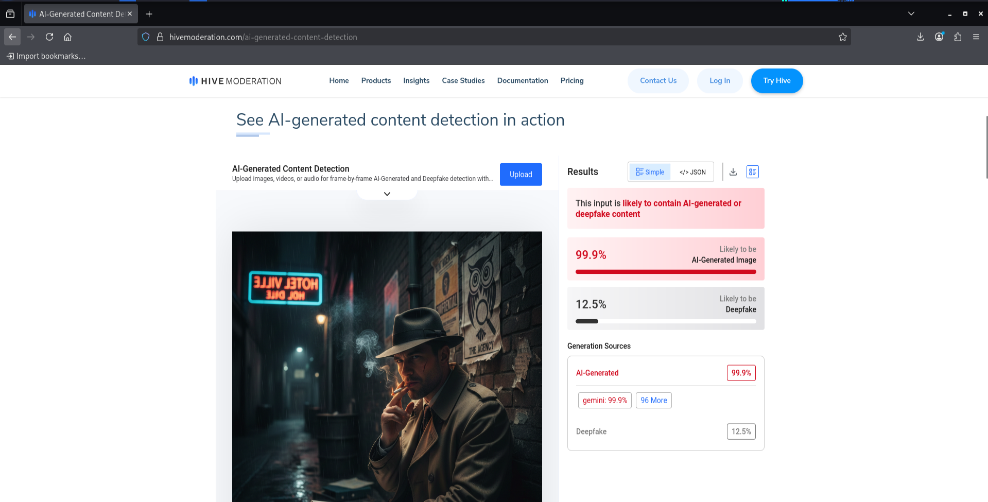Click the gemini: 99.9% source tag
The image size is (988, 502).
605,401
